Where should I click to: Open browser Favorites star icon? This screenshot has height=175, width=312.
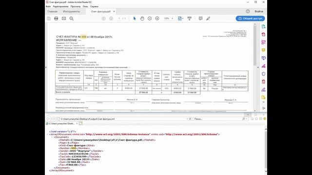coord(256,119)
